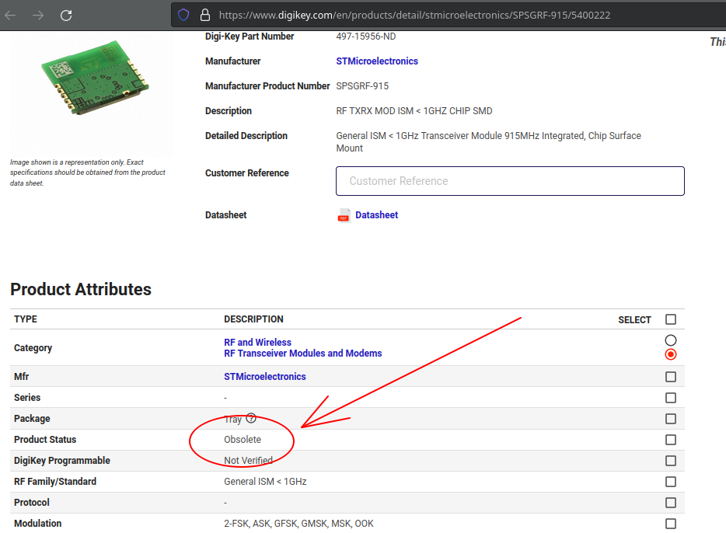726x533 pixels.
Task: Click inside the Customer Reference input field
Action: [510, 181]
